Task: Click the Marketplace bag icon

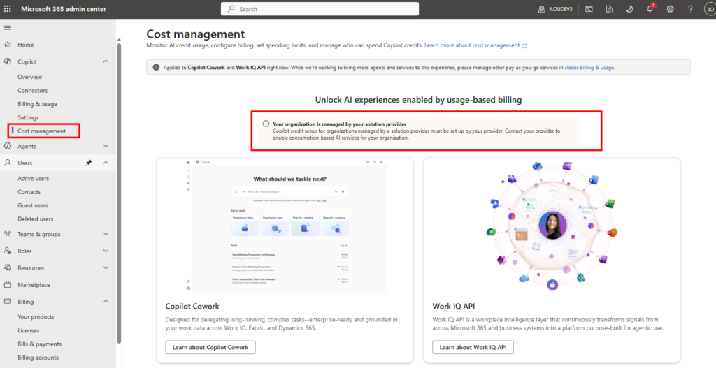Action: coord(7,284)
